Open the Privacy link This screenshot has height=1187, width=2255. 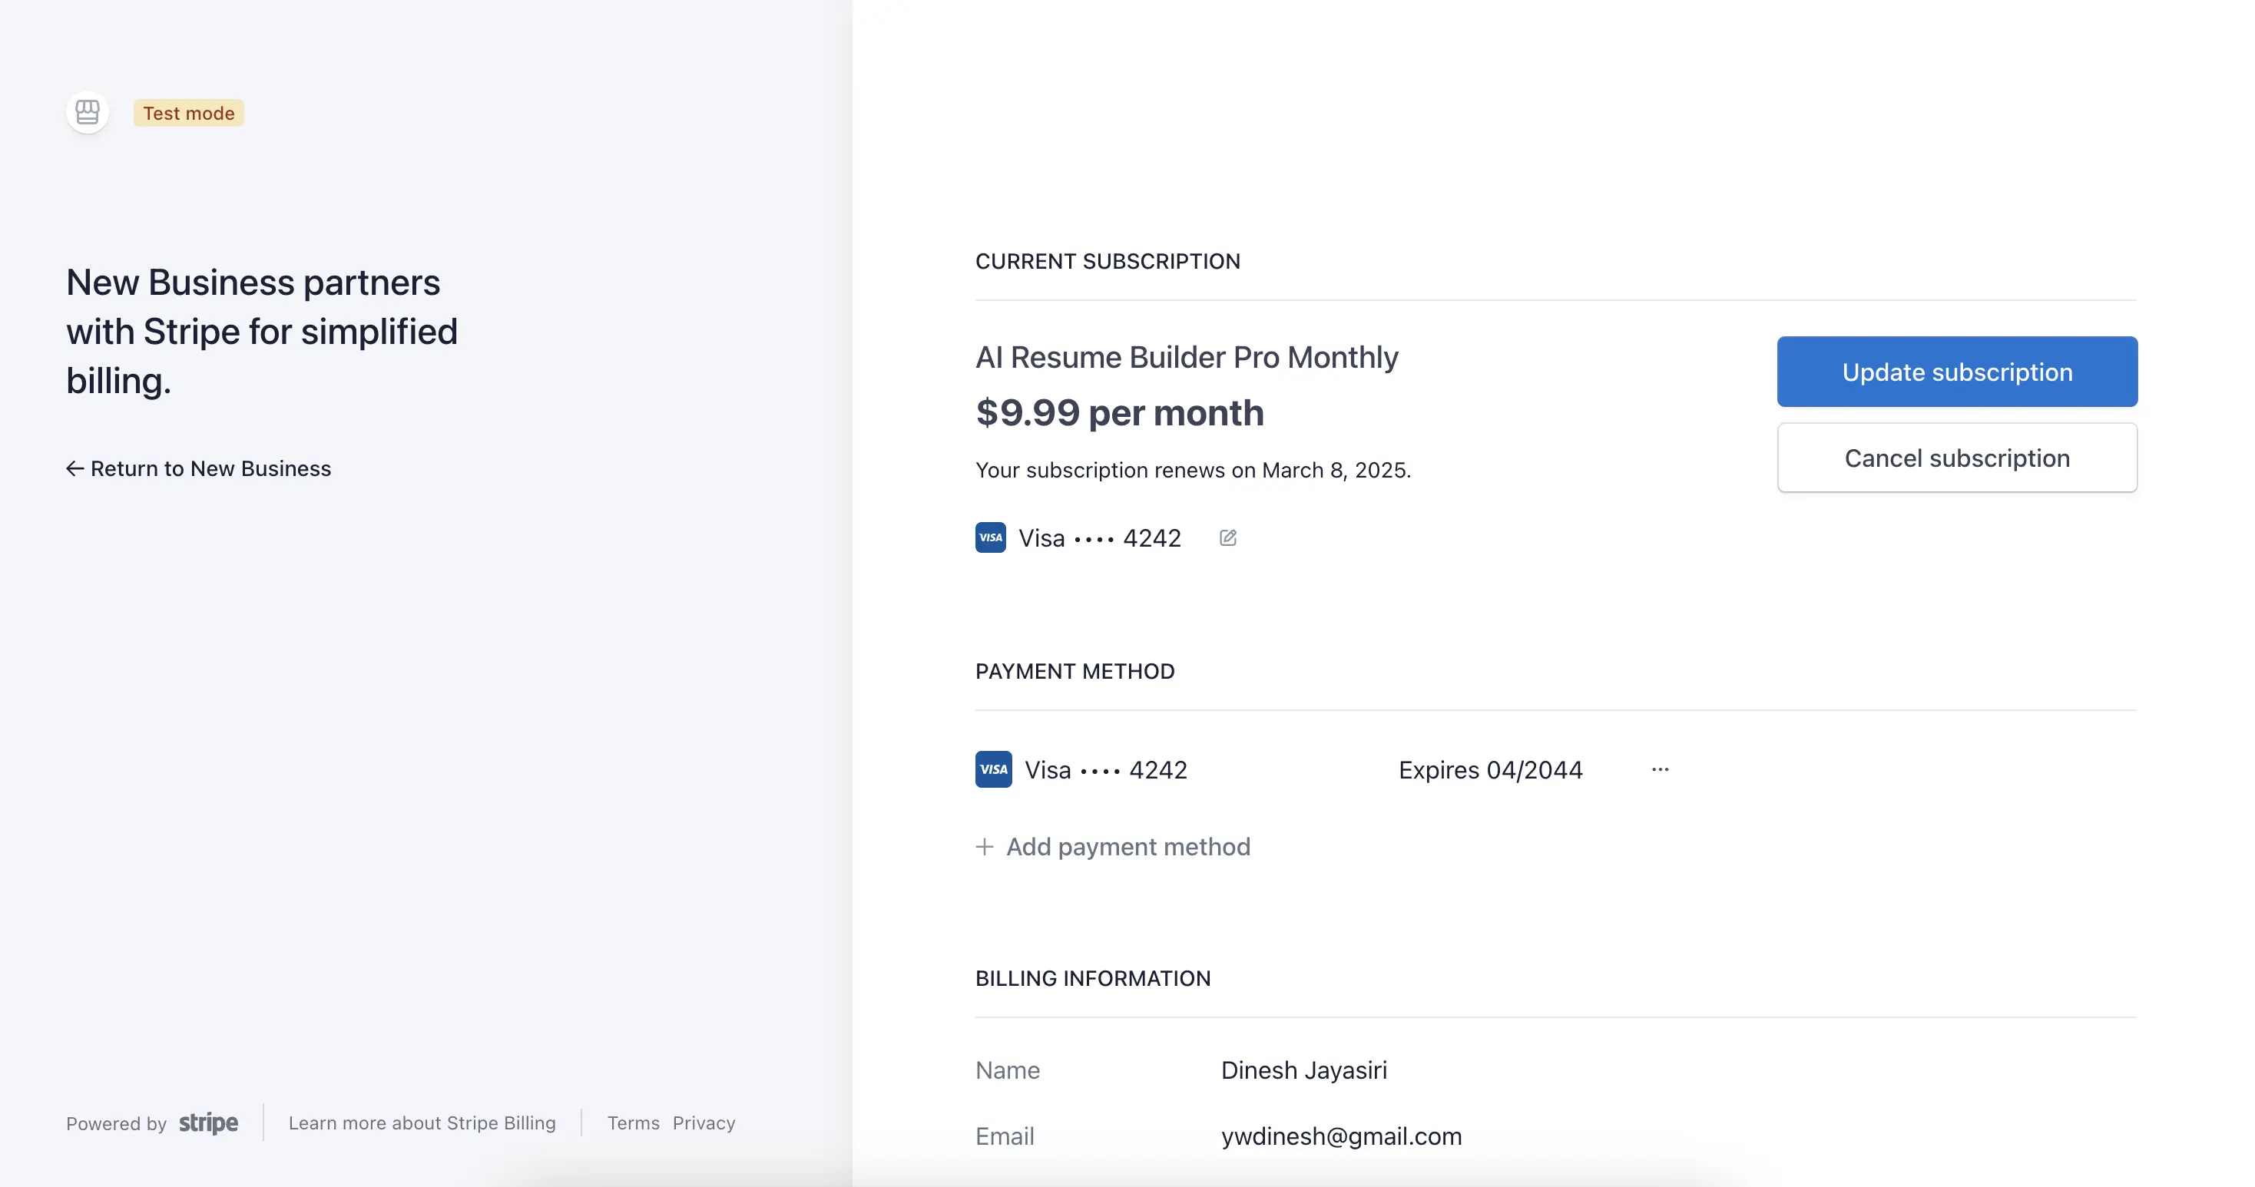tap(704, 1123)
